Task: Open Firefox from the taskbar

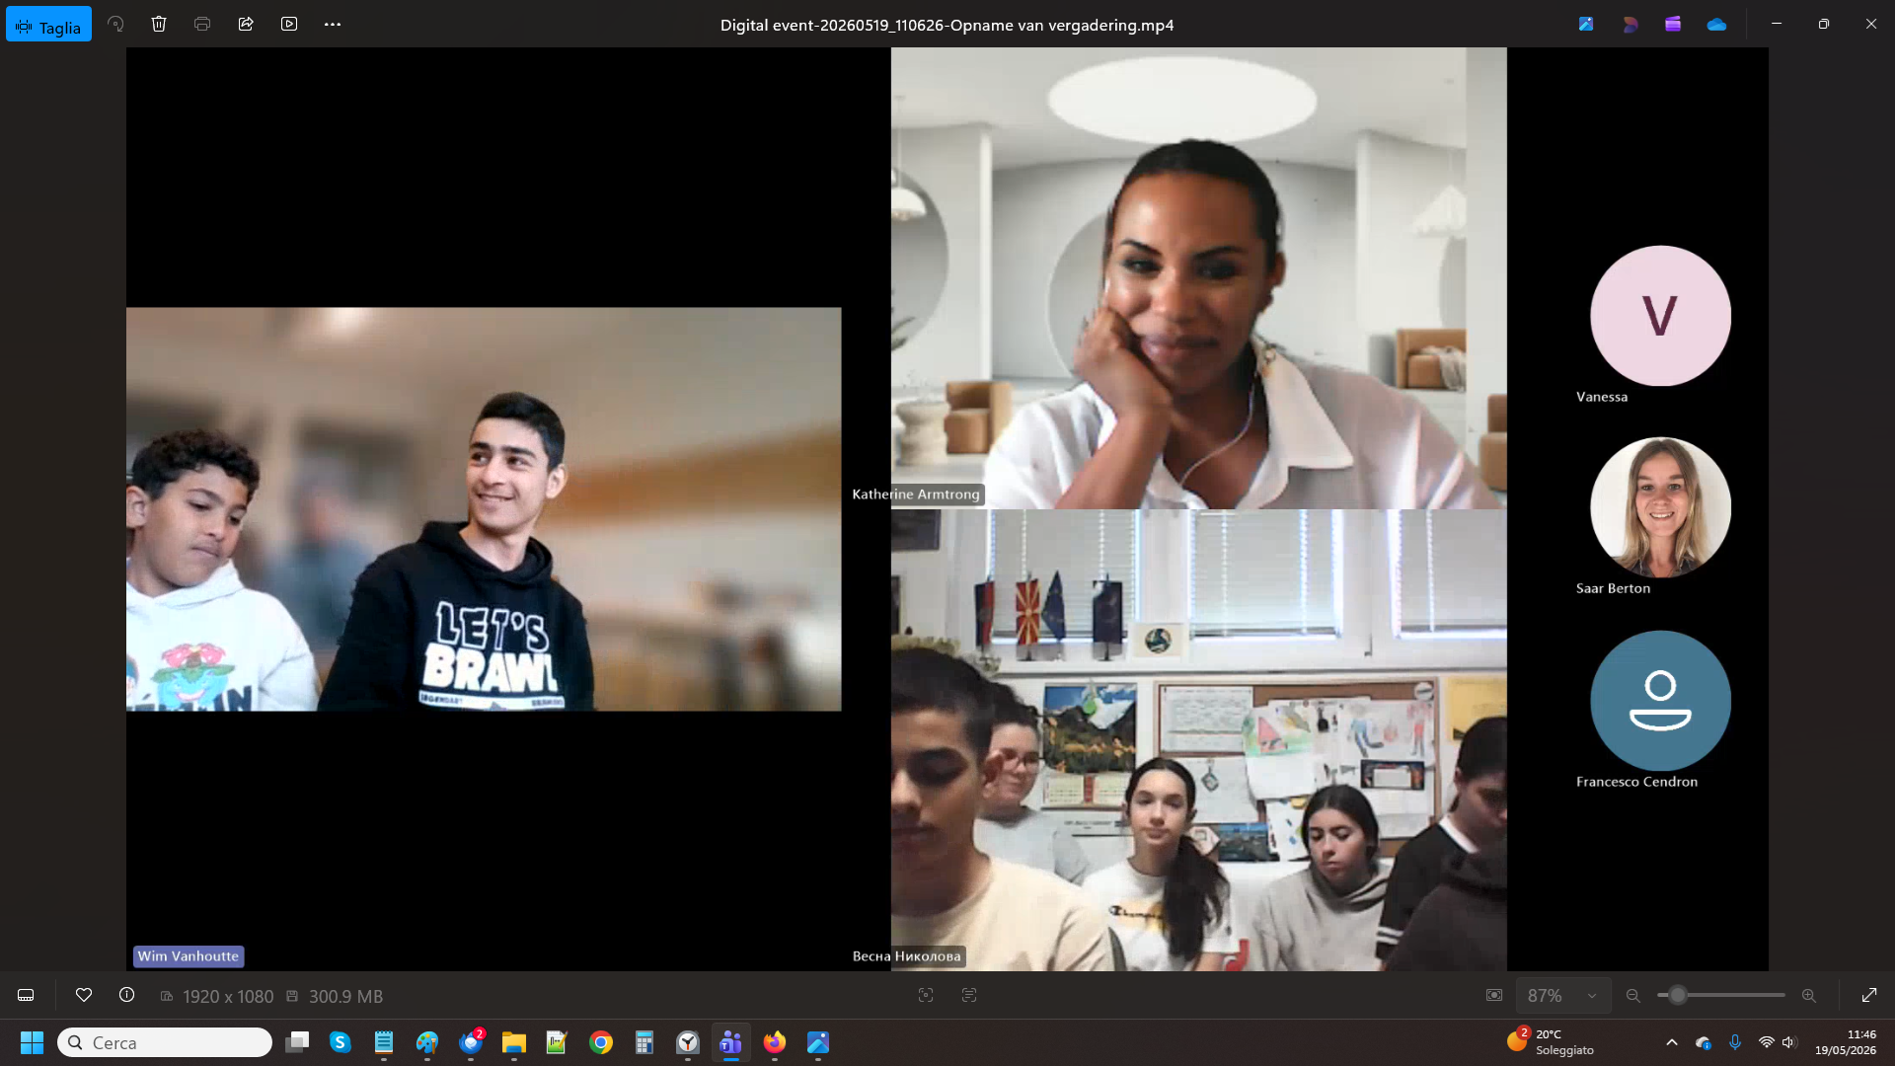Action: tap(775, 1042)
